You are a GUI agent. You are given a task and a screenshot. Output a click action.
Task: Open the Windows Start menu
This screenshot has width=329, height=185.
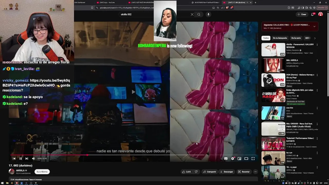[x=3, y=183]
